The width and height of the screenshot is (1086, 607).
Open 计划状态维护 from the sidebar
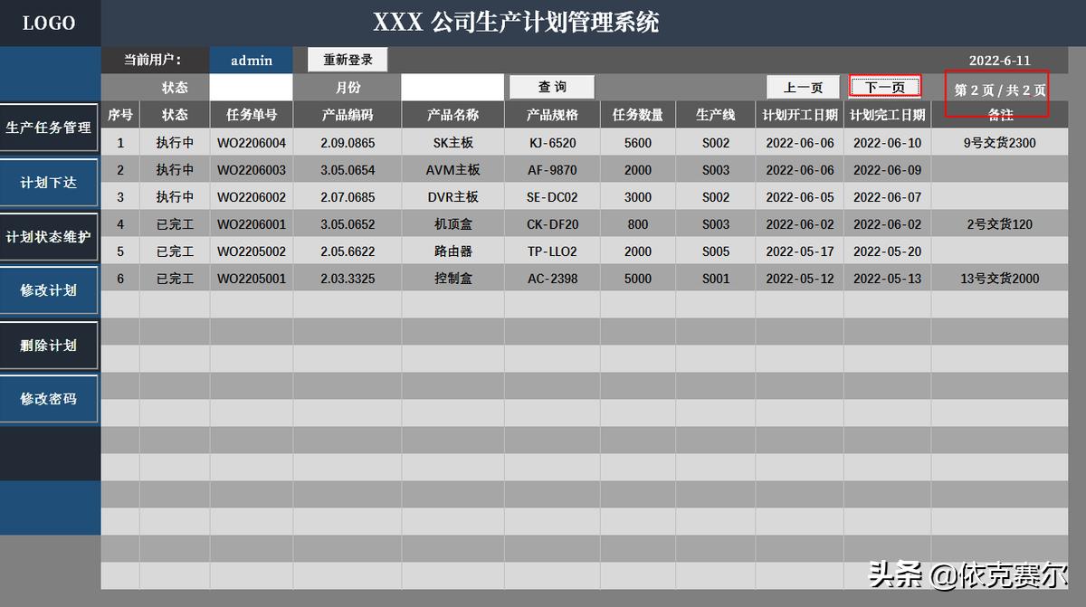(x=50, y=236)
